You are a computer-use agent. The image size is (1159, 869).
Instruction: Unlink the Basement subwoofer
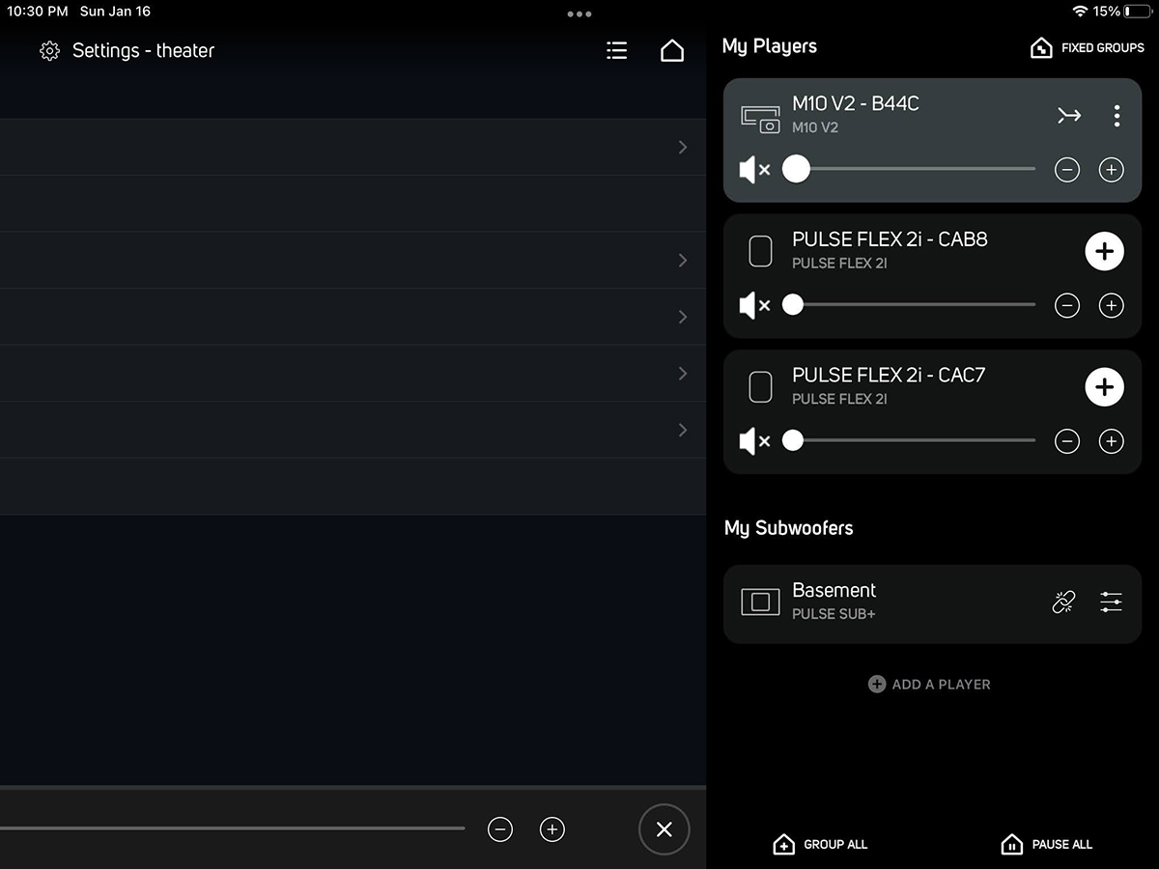point(1063,603)
